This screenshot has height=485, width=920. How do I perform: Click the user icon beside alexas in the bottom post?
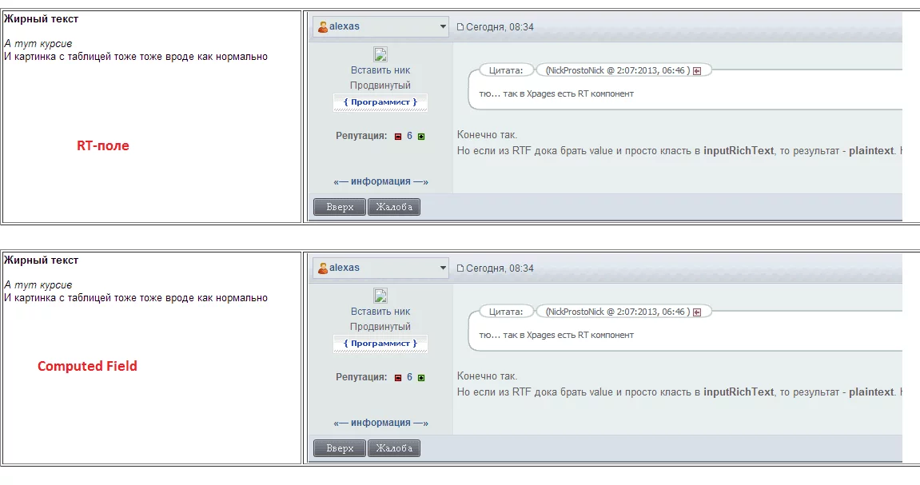point(323,268)
